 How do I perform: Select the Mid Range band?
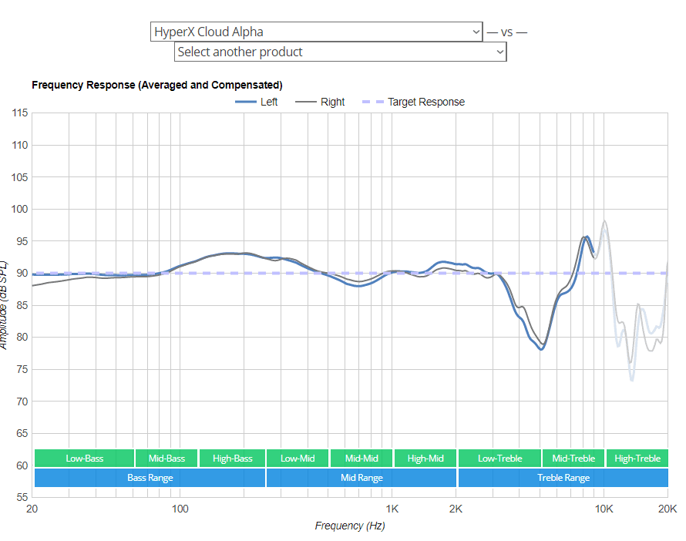[361, 478]
